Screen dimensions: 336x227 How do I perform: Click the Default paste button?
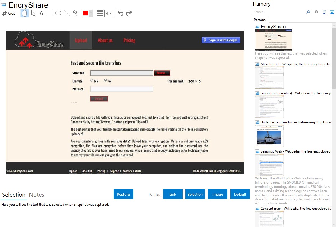(240, 194)
